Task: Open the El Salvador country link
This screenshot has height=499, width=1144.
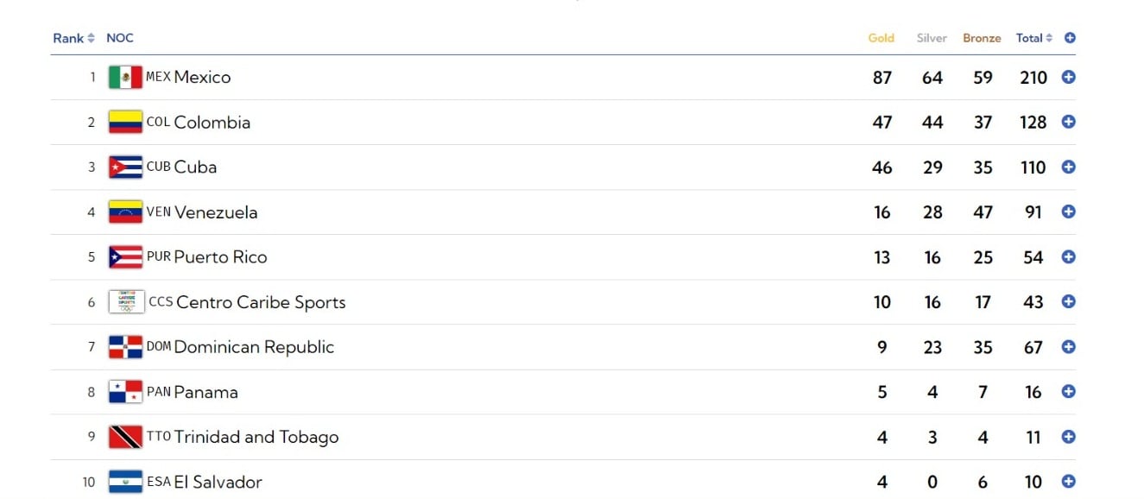Action: tap(218, 482)
